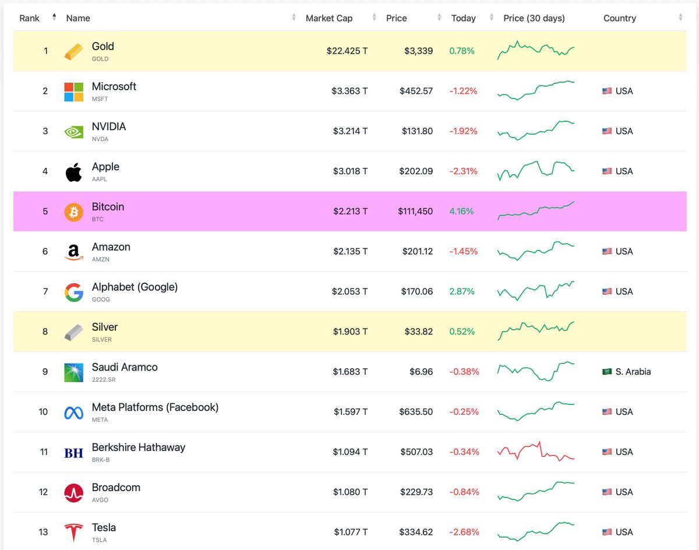Click the USA flag in Berkshire Hathaway row

607,452
